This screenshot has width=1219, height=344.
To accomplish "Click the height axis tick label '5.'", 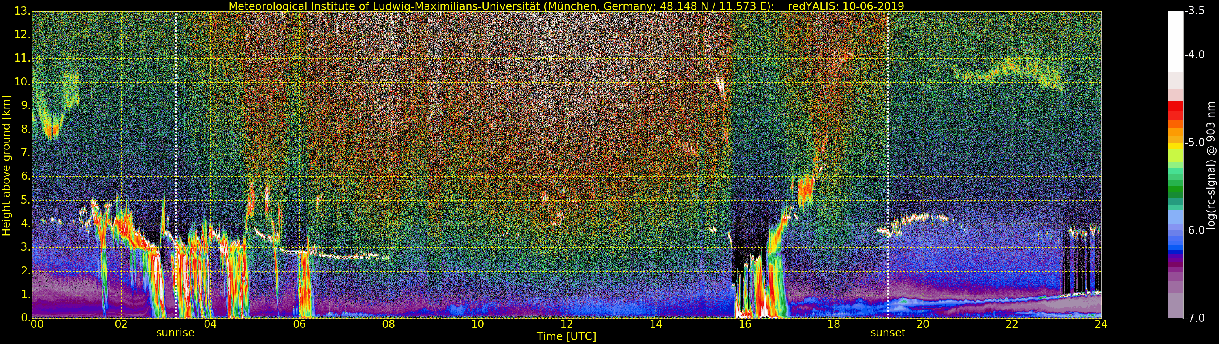I will click(26, 200).
